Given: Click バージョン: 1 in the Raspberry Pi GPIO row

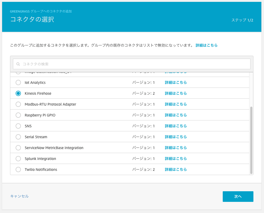Looking at the screenshot, I should 143,115.
